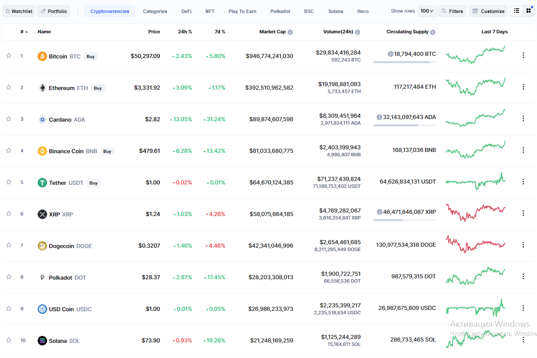Click the Bitcoin coin logo icon
Viewport: 537px width, 358px height.
[x=42, y=56]
